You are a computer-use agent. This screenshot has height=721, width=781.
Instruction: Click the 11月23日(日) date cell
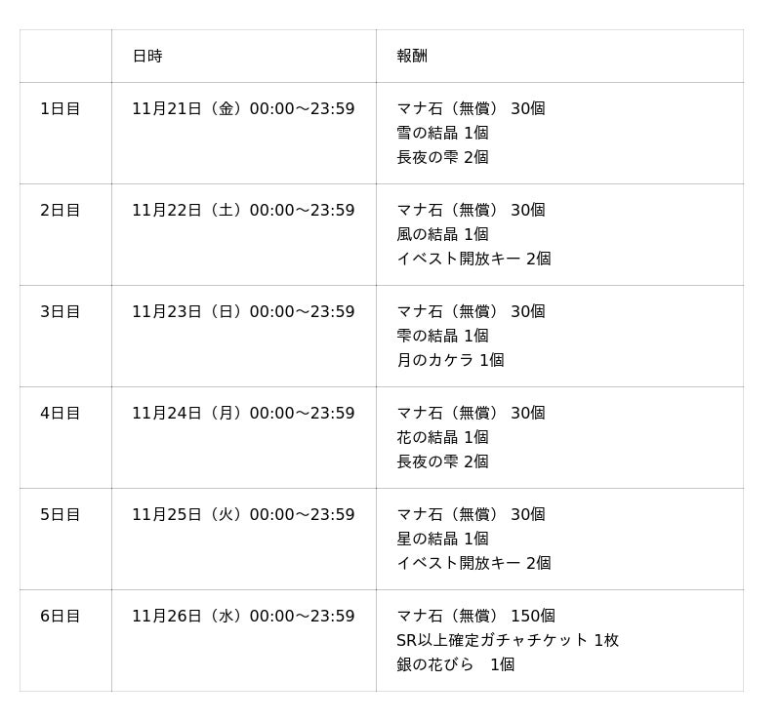tap(243, 312)
